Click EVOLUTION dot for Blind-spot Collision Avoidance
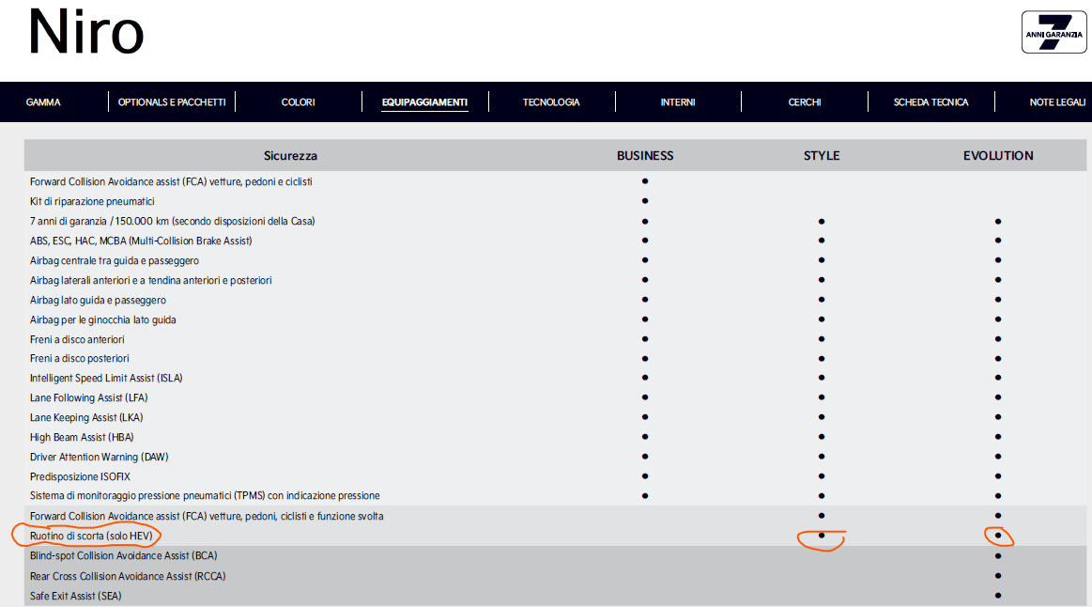This screenshot has height=607, width=1092. click(998, 556)
